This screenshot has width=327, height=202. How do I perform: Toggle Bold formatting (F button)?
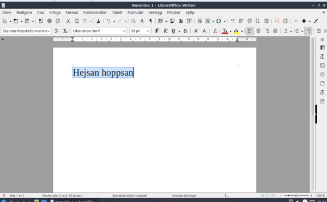[157, 31]
